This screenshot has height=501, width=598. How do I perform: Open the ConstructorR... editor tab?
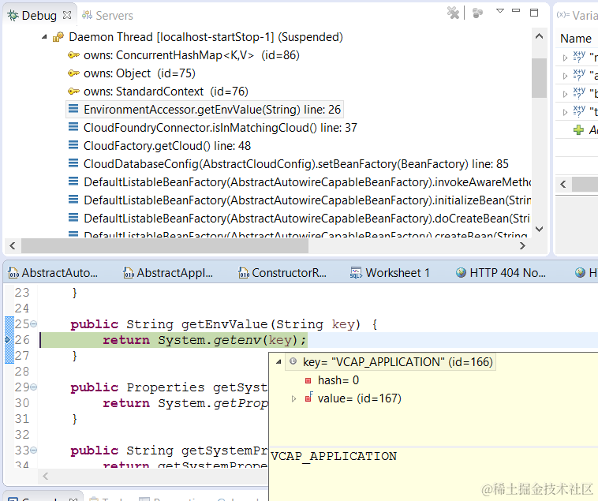(282, 273)
